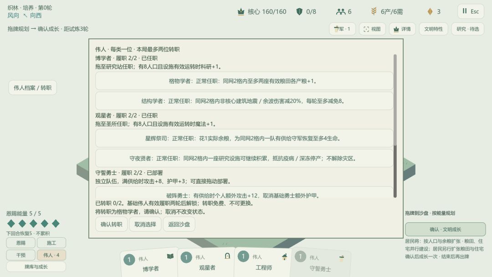The width and height of the screenshot is (492, 277).
Task: Click the pause icon on the Esc button
Action: pyautogui.click(x=465, y=11)
